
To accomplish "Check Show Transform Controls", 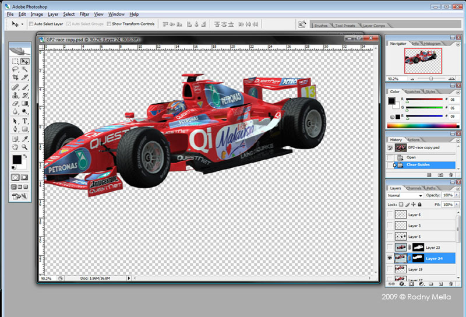I will click(109, 24).
